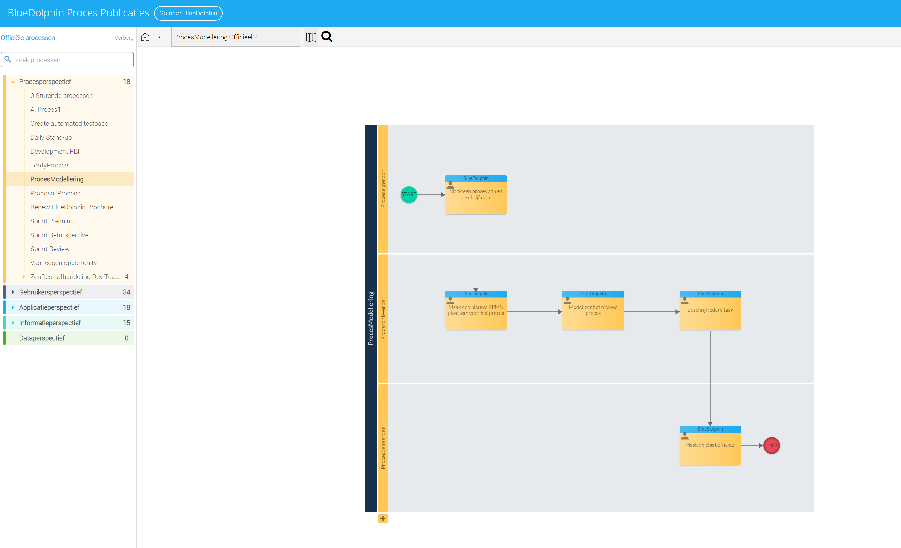Click the Proceseigenaar lane header
The height and width of the screenshot is (548, 901).
point(383,189)
